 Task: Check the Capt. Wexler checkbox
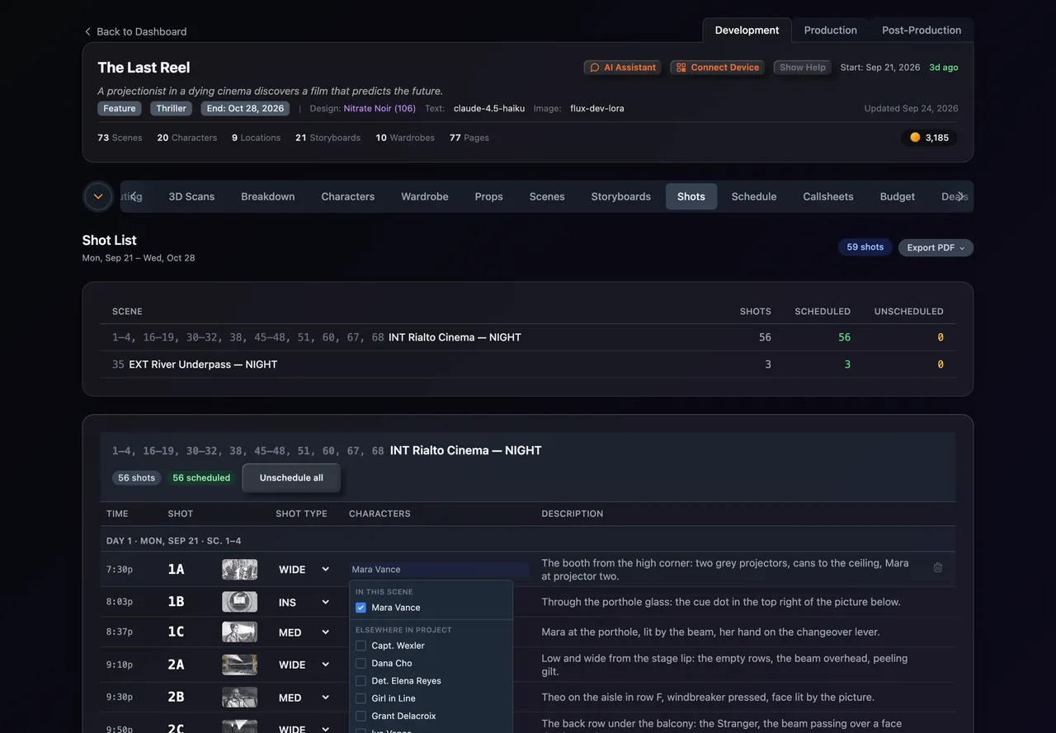(x=361, y=646)
